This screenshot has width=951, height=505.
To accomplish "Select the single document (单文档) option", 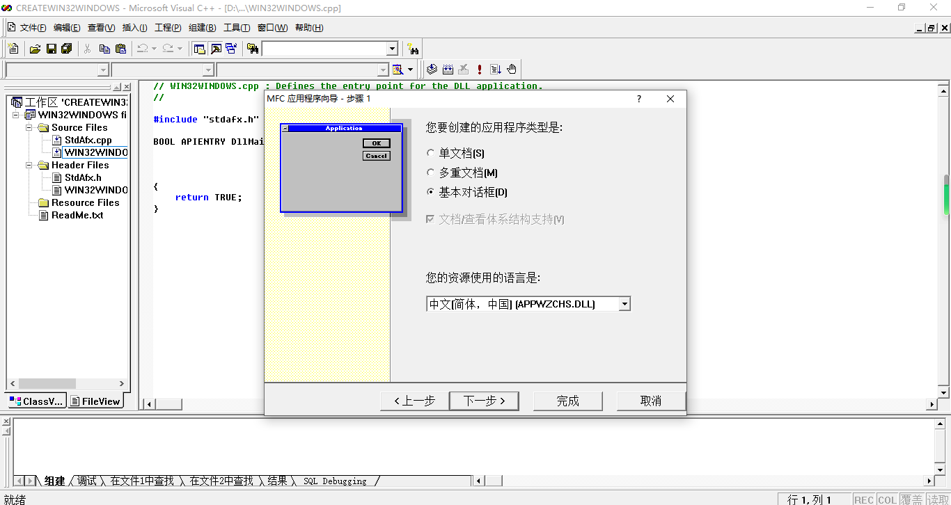I will tap(455, 153).
